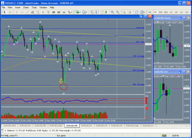Click the active EURUSD,M5 chart tab
192x138 pixels.
[x=72, y=125]
